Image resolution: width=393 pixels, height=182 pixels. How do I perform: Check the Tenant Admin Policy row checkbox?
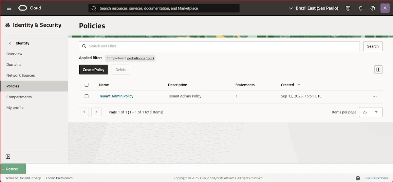(x=86, y=96)
